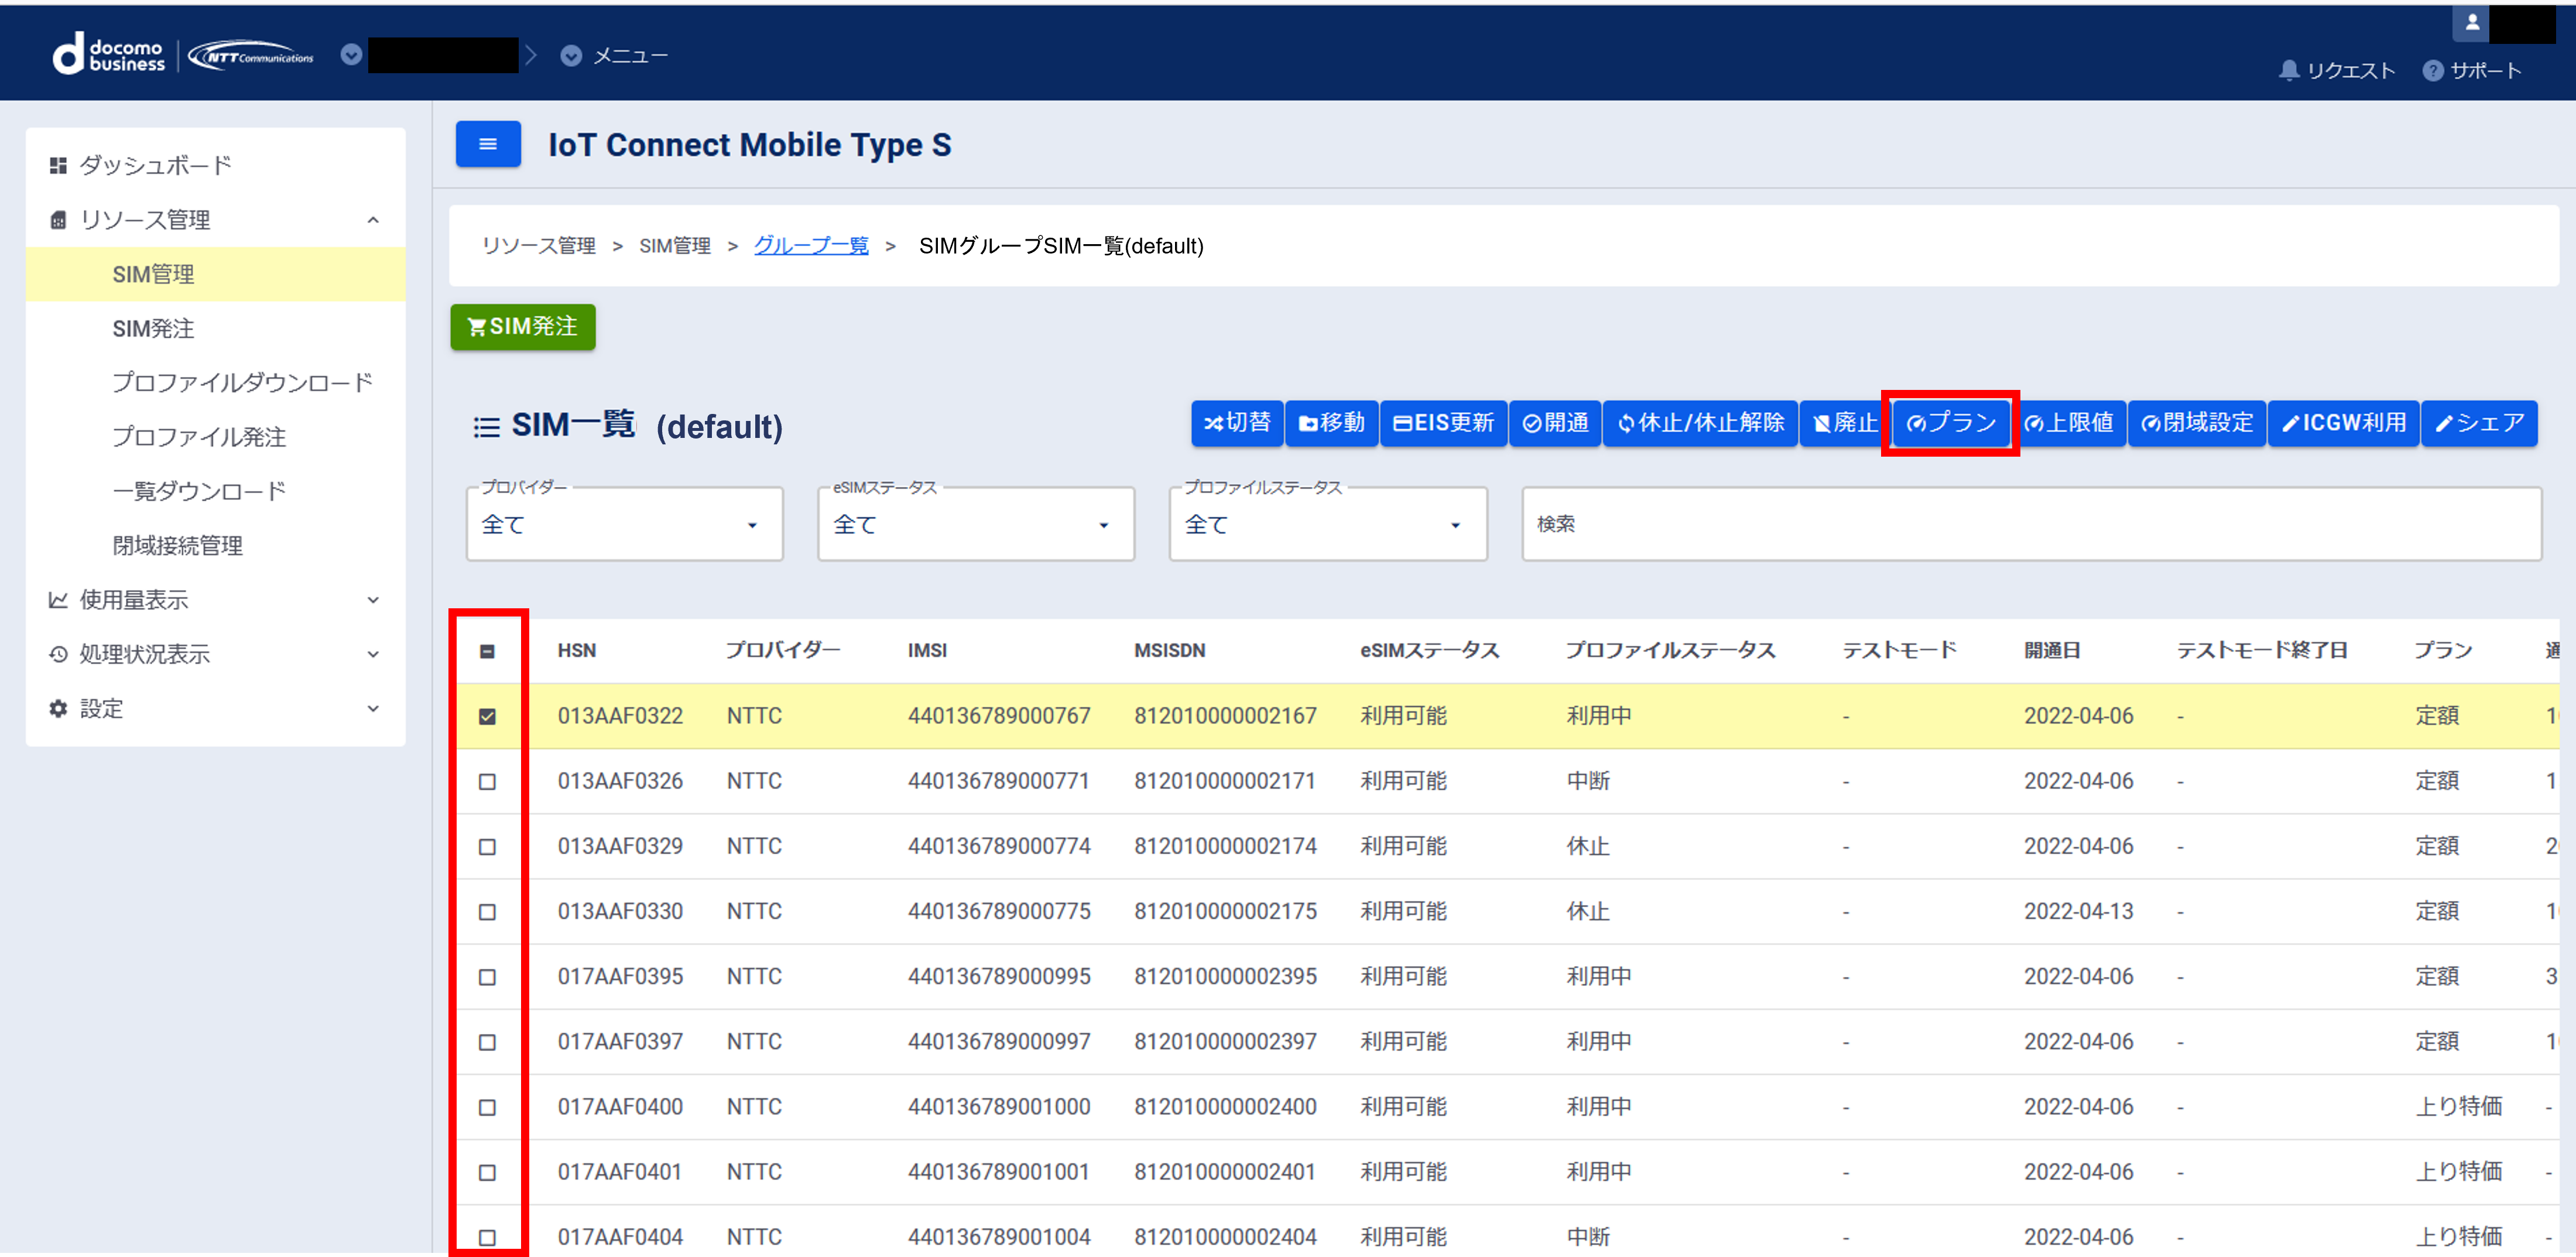Select SIM発注 in the sidebar menu

pyautogui.click(x=153, y=328)
